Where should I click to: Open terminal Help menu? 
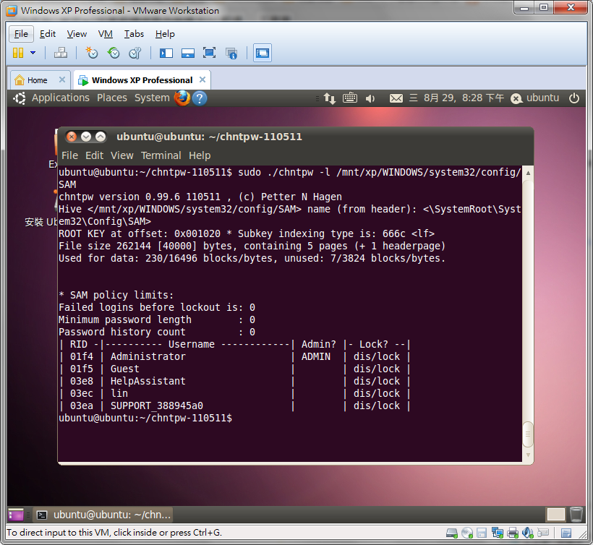[200, 155]
